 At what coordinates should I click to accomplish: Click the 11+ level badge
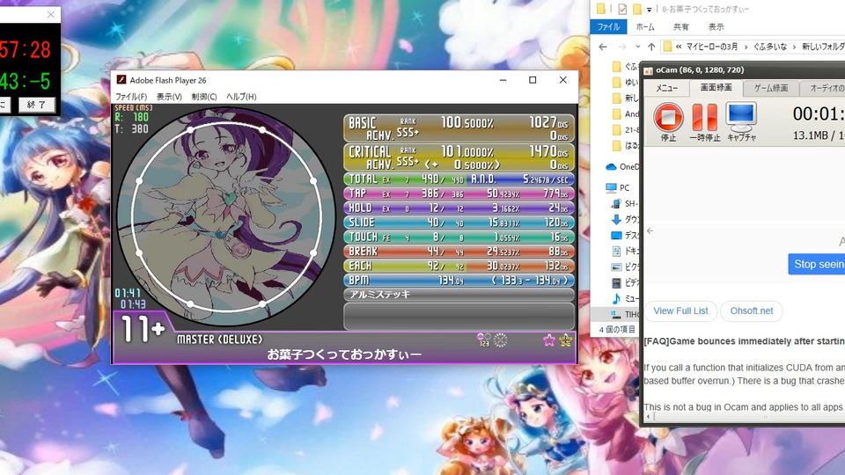coord(143,329)
